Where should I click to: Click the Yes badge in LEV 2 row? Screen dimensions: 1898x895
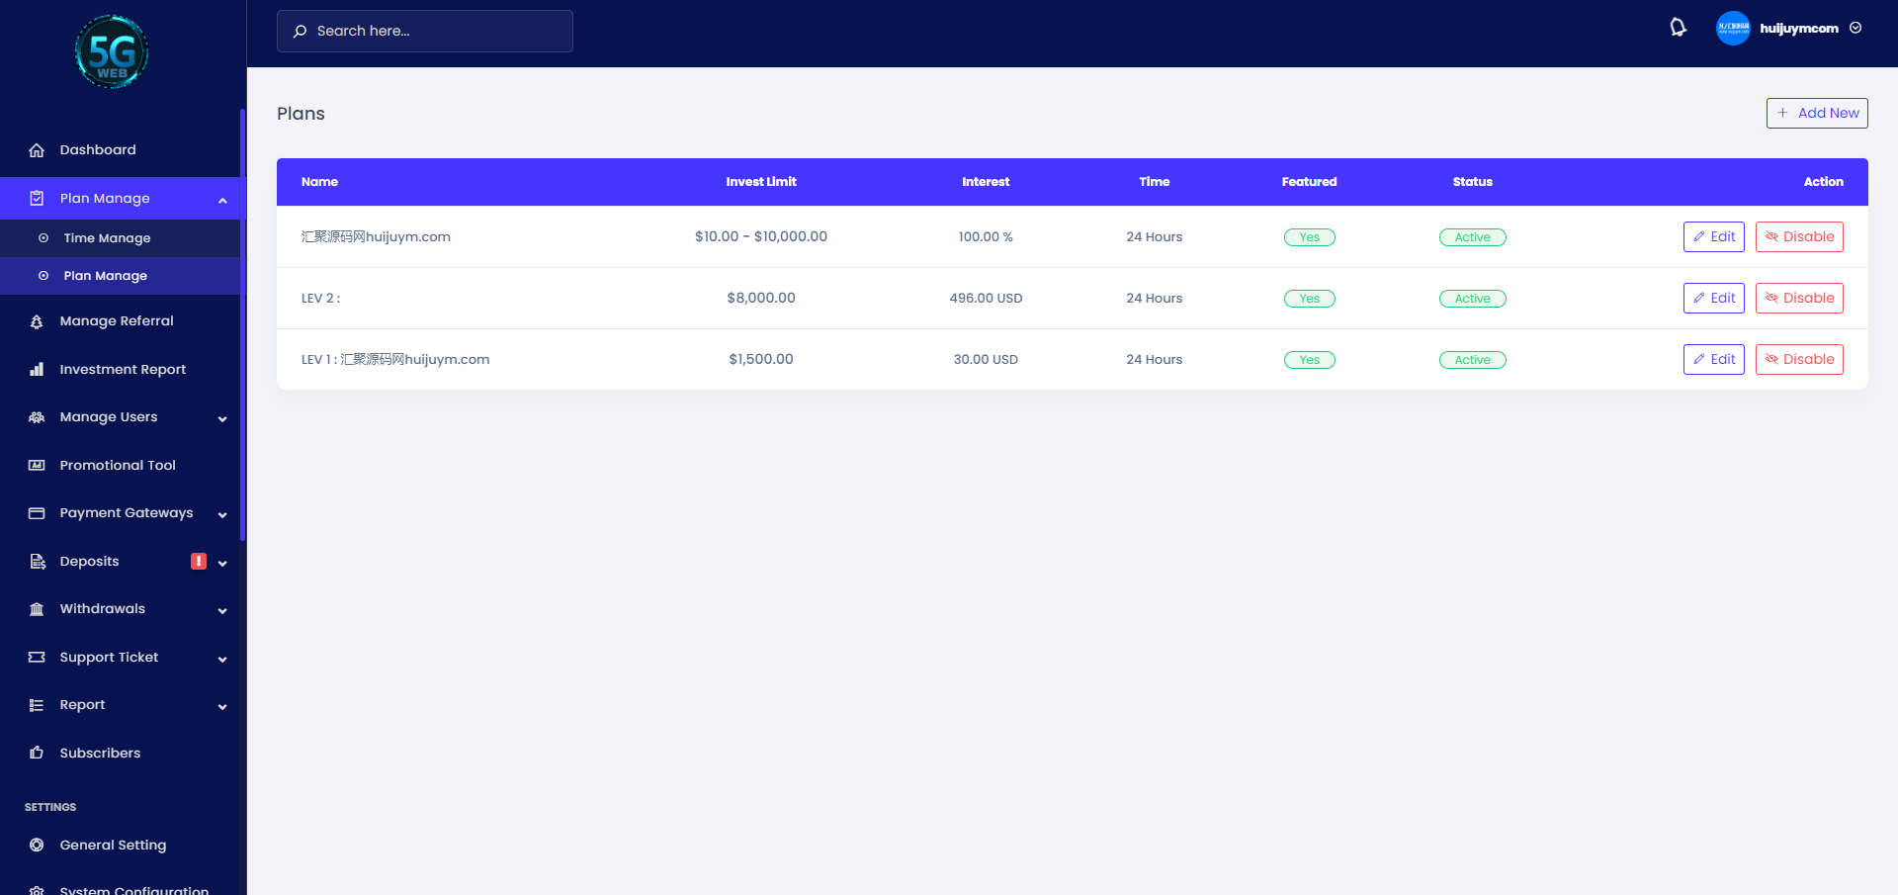coord(1310,299)
